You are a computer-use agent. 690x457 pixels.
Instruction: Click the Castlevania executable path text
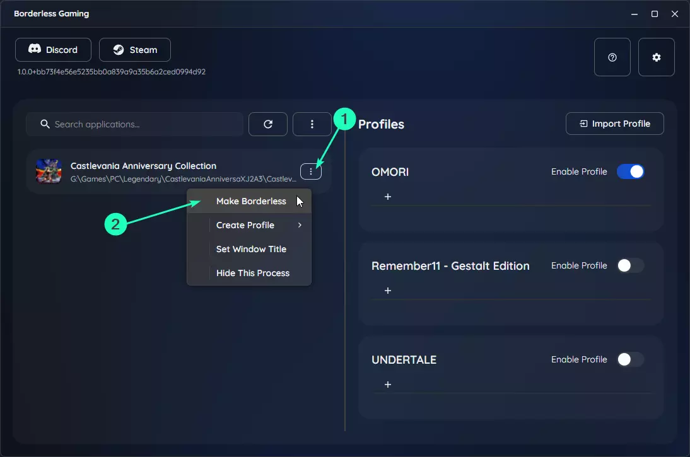click(x=184, y=179)
